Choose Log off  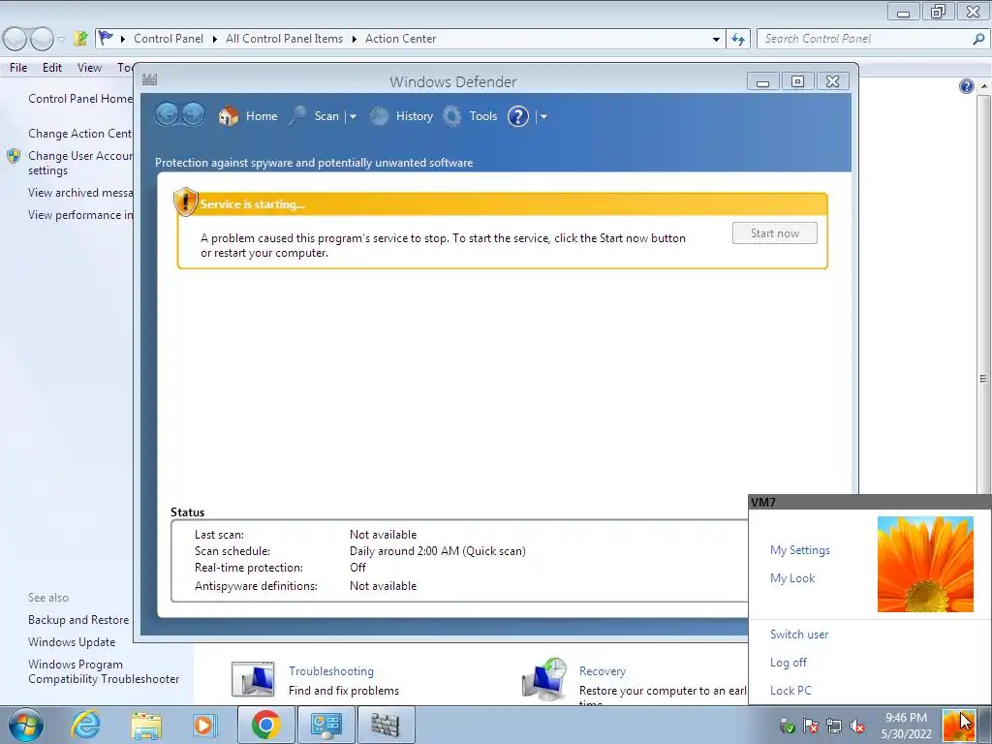click(x=789, y=663)
